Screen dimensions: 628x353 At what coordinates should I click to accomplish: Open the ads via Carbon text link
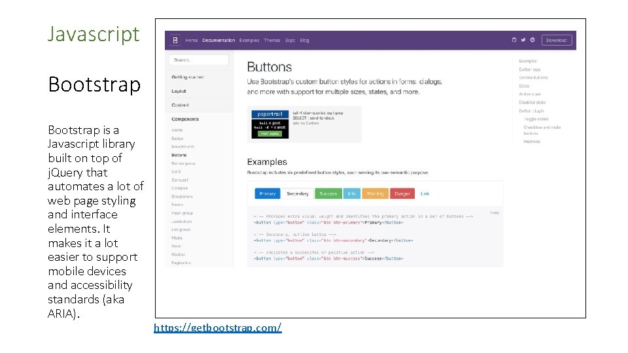[305, 124]
